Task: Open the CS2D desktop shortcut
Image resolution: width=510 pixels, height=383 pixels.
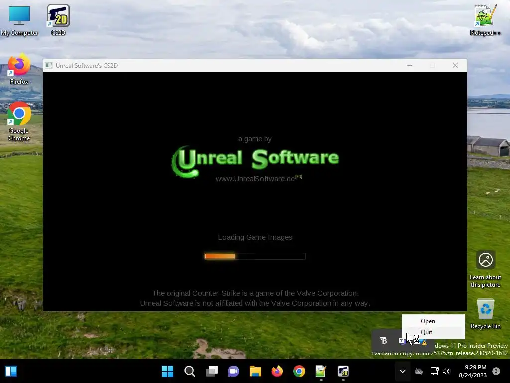Action: [x=58, y=20]
